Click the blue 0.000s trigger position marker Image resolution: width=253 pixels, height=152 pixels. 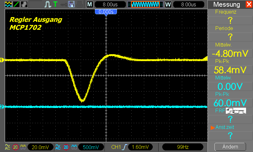pyautogui.click(x=106, y=12)
